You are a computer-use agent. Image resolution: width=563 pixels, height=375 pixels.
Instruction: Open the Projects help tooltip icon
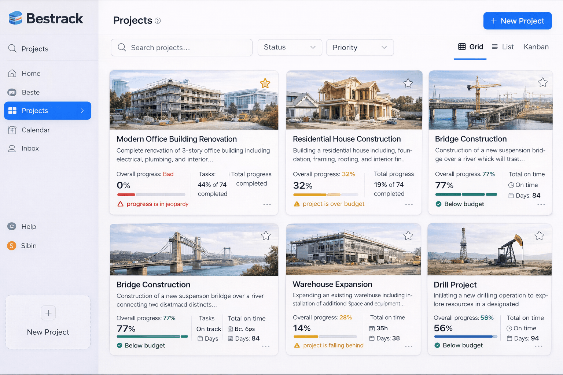[158, 21]
